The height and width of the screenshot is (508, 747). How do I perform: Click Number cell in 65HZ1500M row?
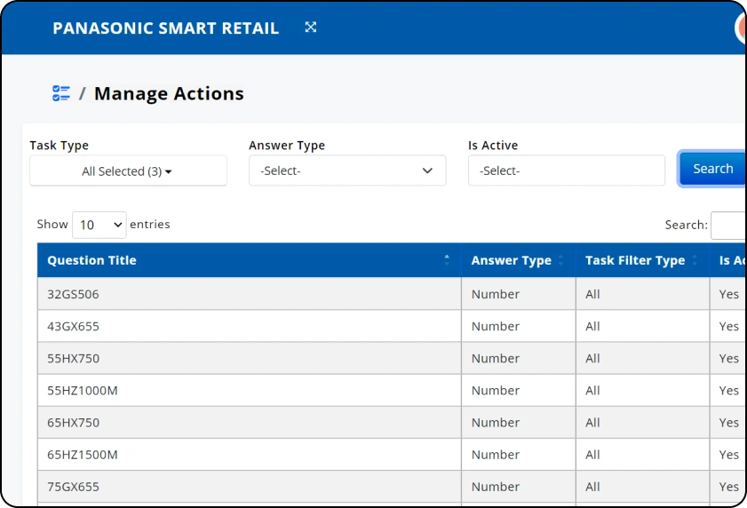point(519,455)
